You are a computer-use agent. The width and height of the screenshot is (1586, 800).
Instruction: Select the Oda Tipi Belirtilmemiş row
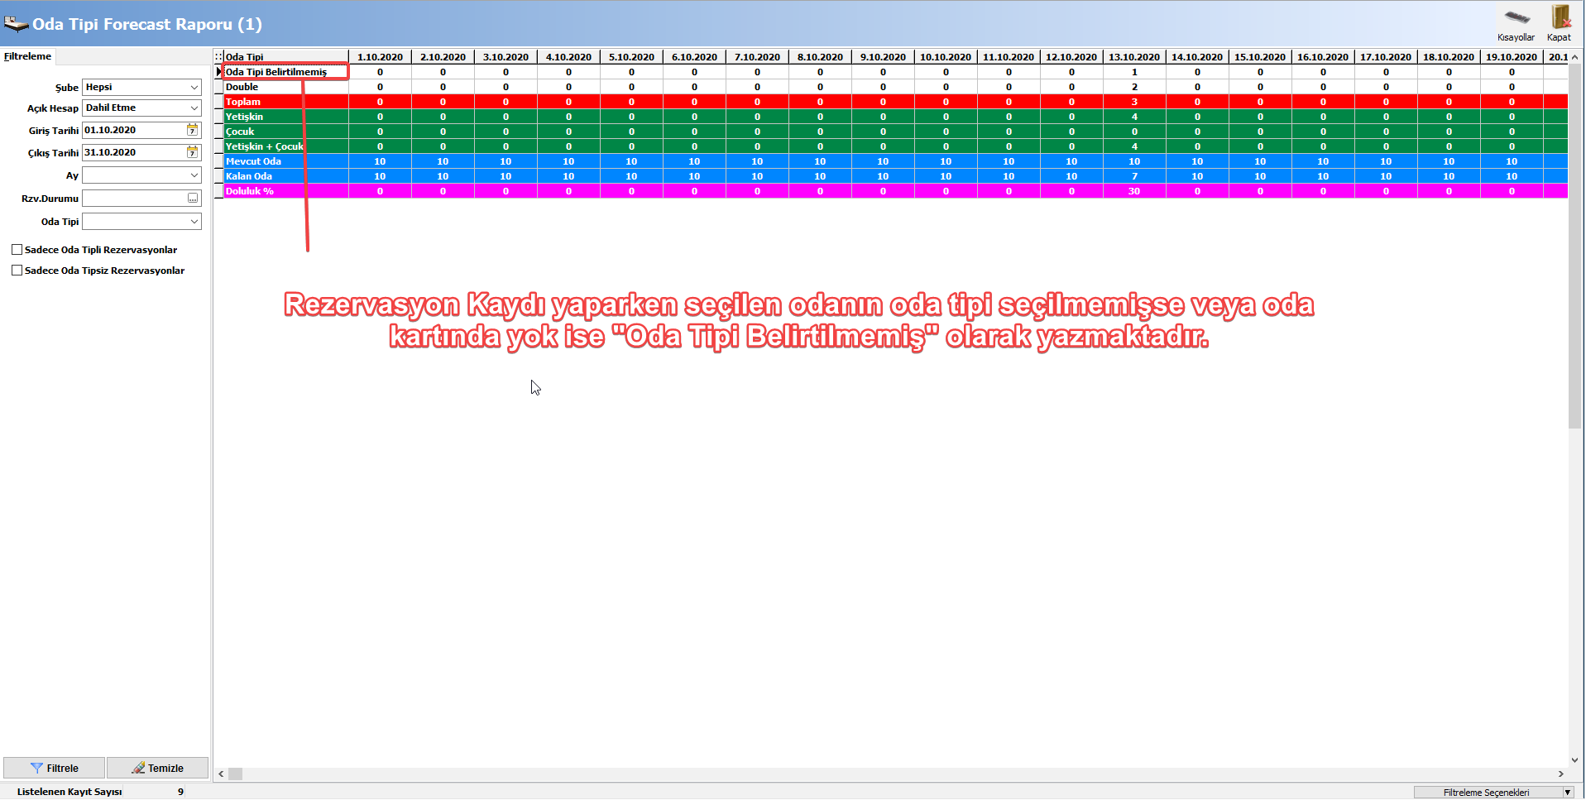[x=286, y=72]
